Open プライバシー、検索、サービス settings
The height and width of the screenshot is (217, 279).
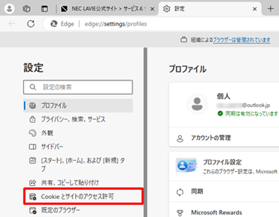[x=78, y=119]
